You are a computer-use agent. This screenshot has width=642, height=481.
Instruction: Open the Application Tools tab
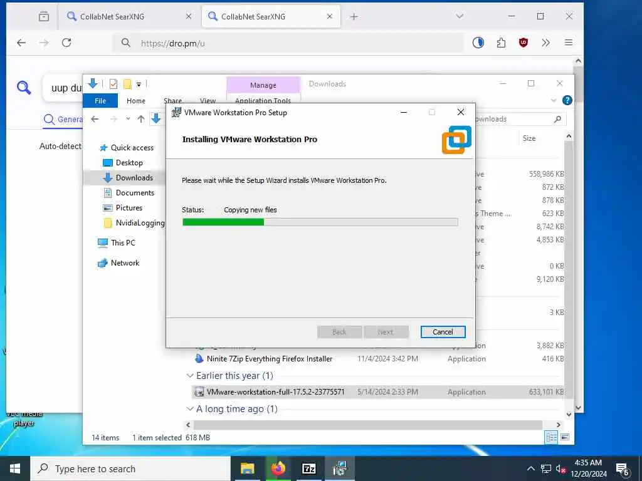click(263, 100)
